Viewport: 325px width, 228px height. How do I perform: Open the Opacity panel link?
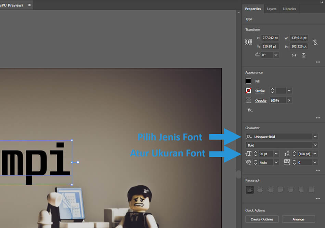coord(261,100)
